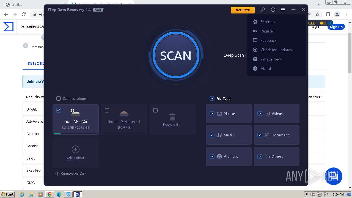Click the Music note icon

pos(219,135)
